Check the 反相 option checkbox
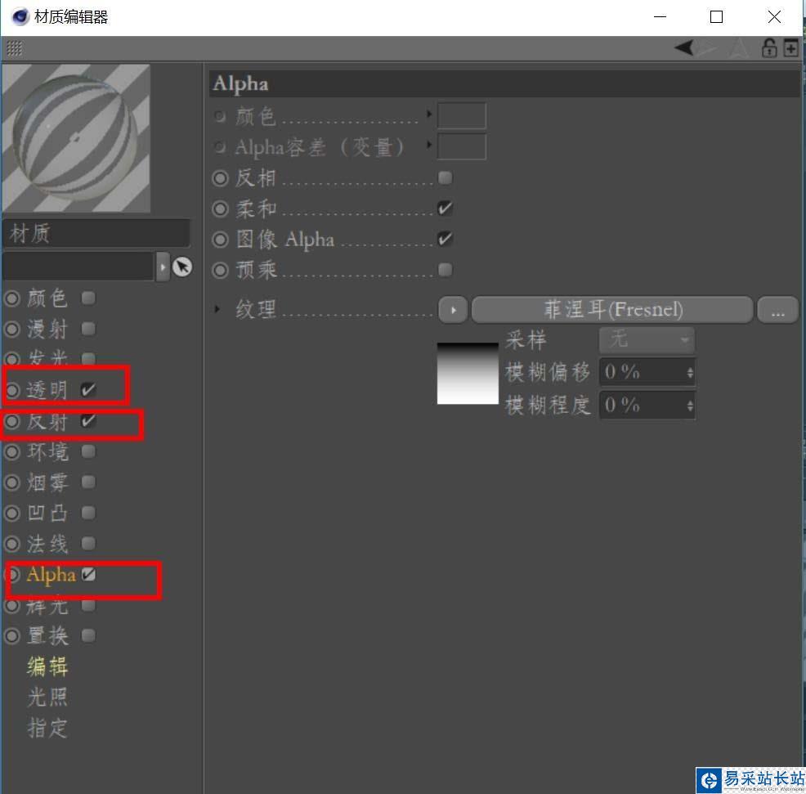Image resolution: width=806 pixels, height=794 pixels. coord(446,177)
